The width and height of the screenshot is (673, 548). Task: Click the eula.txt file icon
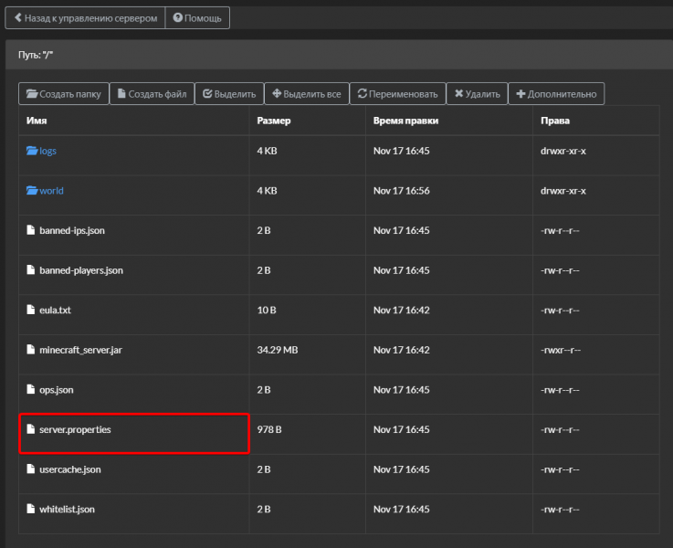click(x=30, y=310)
